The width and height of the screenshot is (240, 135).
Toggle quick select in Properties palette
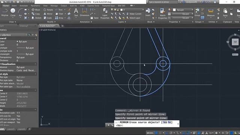click(36, 35)
